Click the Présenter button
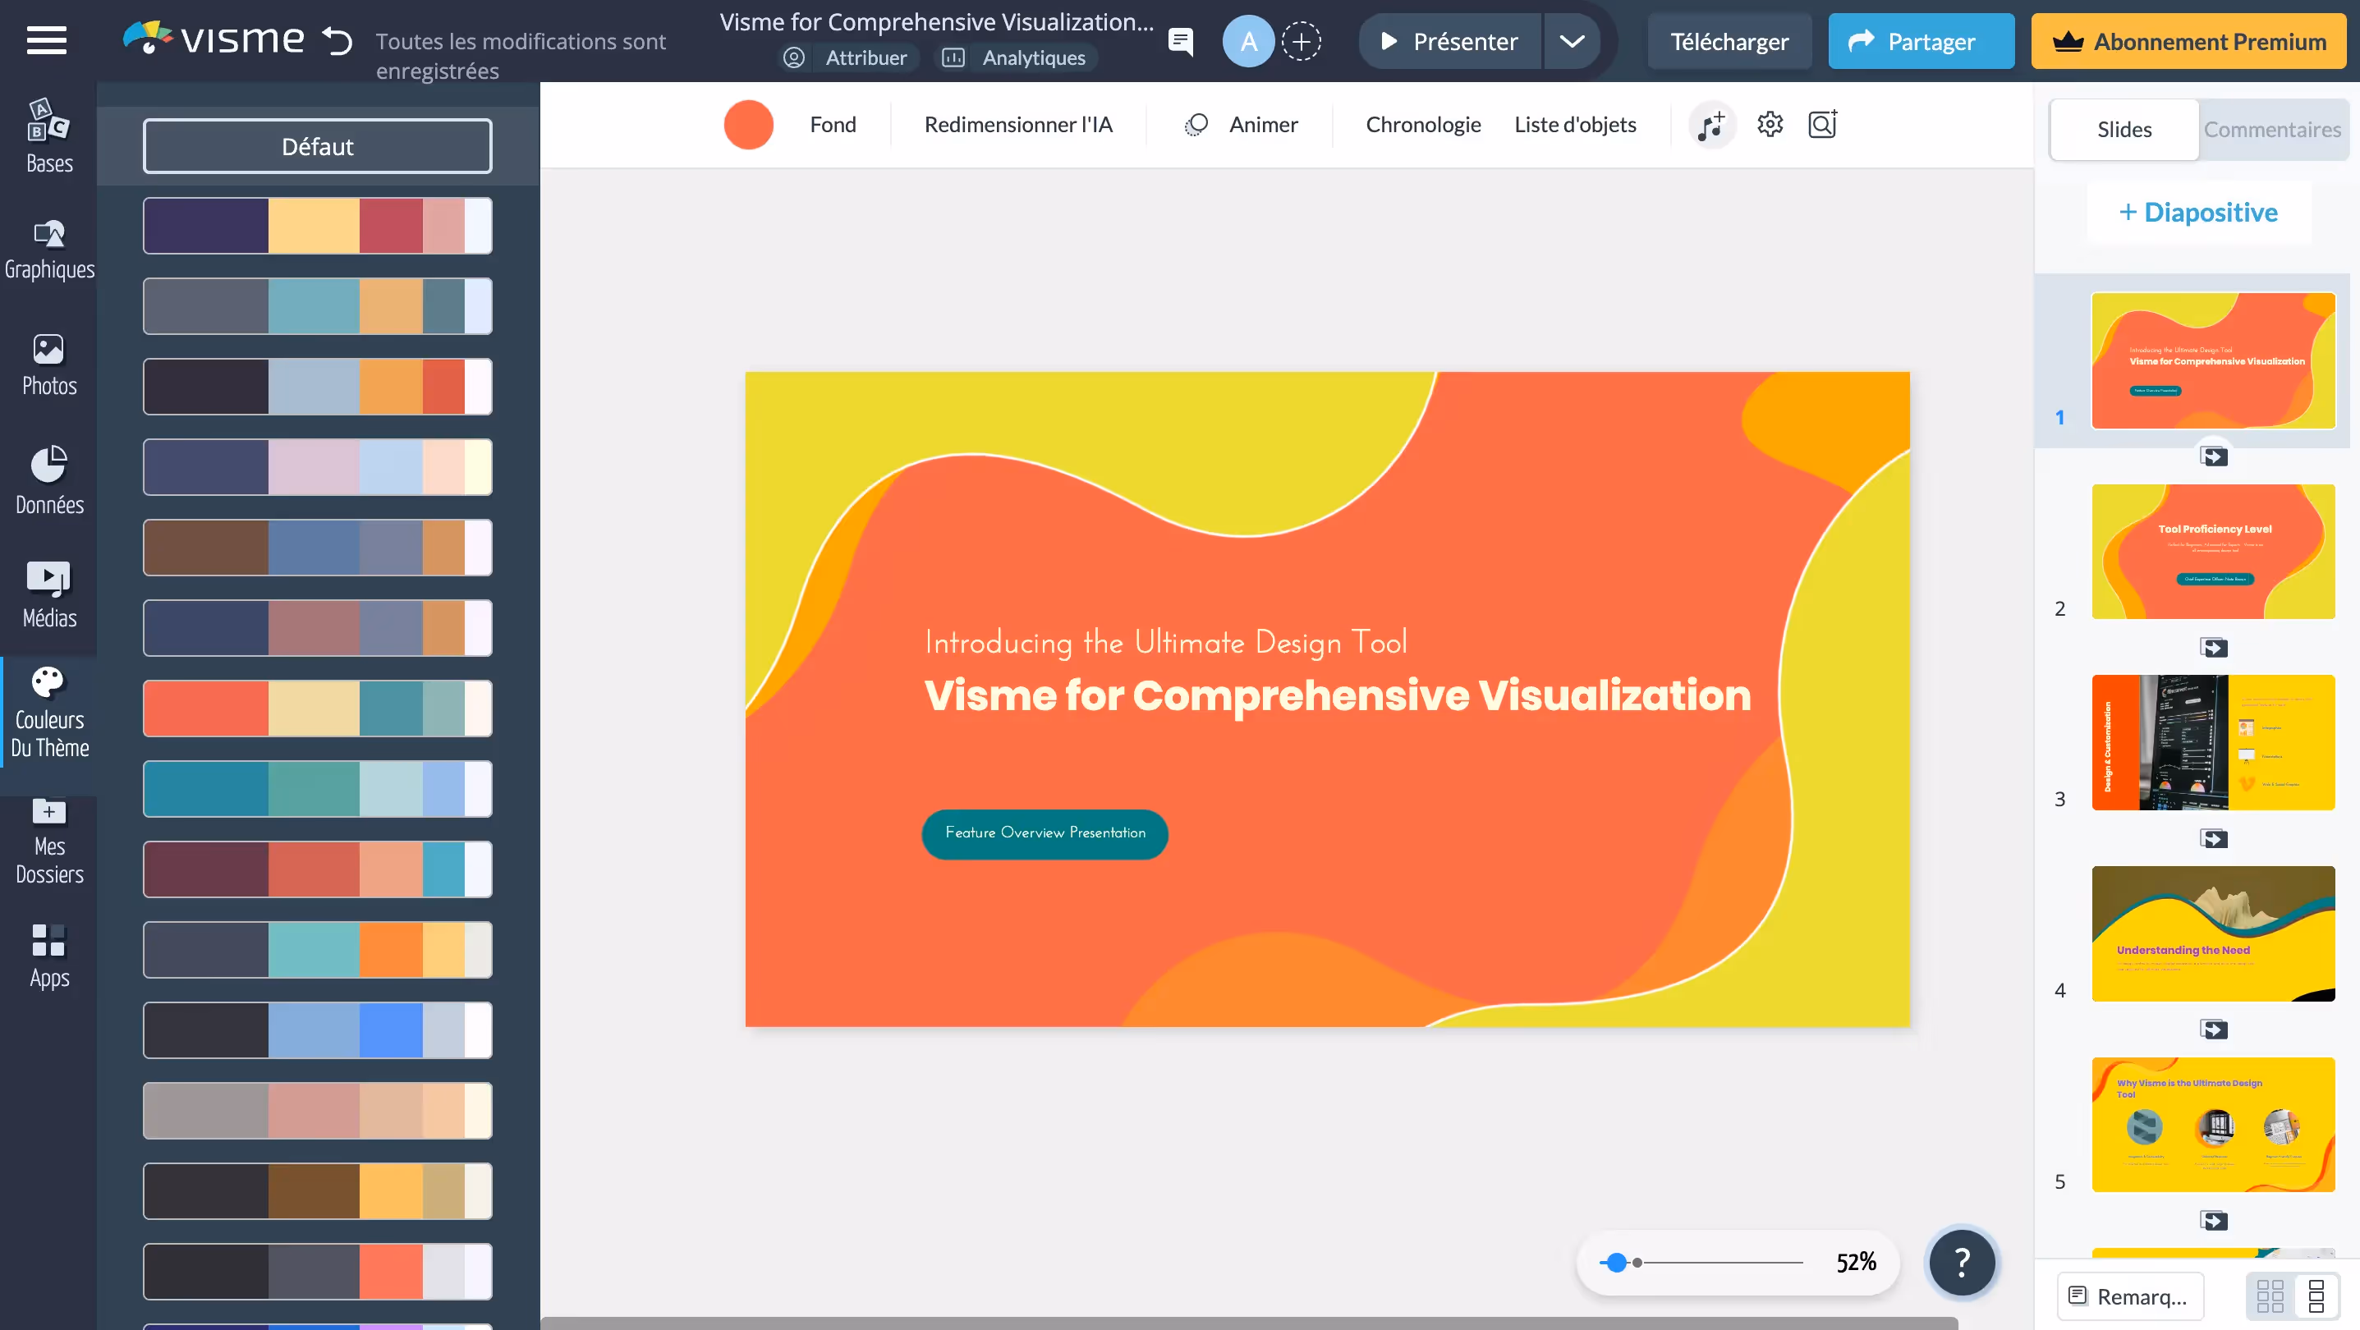2360x1330 pixels. [1451, 41]
